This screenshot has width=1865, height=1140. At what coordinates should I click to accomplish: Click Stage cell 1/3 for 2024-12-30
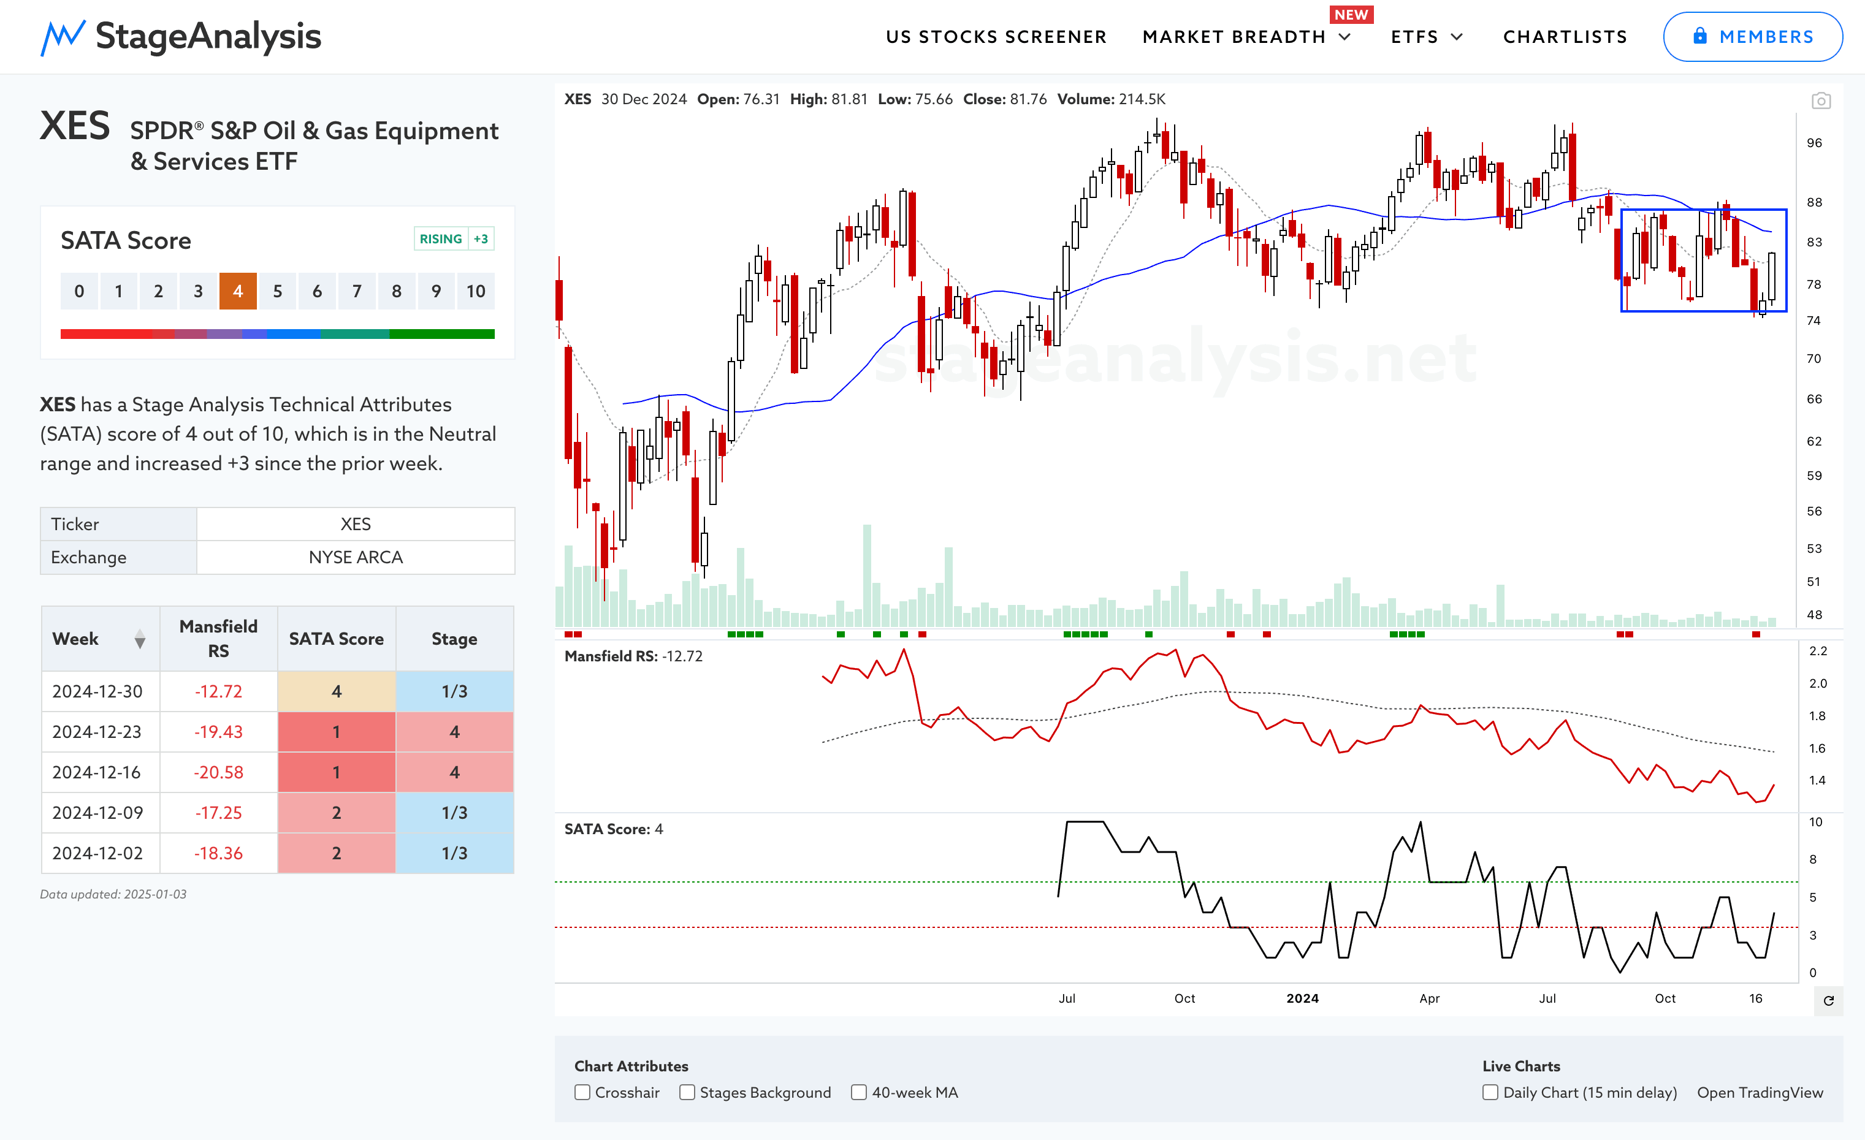tap(454, 691)
